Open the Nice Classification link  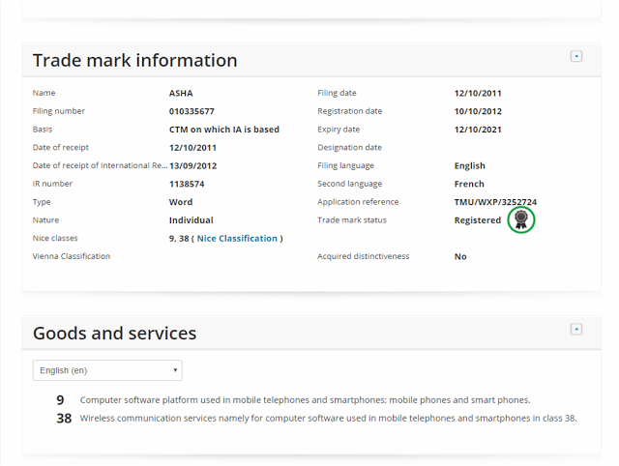(x=237, y=239)
